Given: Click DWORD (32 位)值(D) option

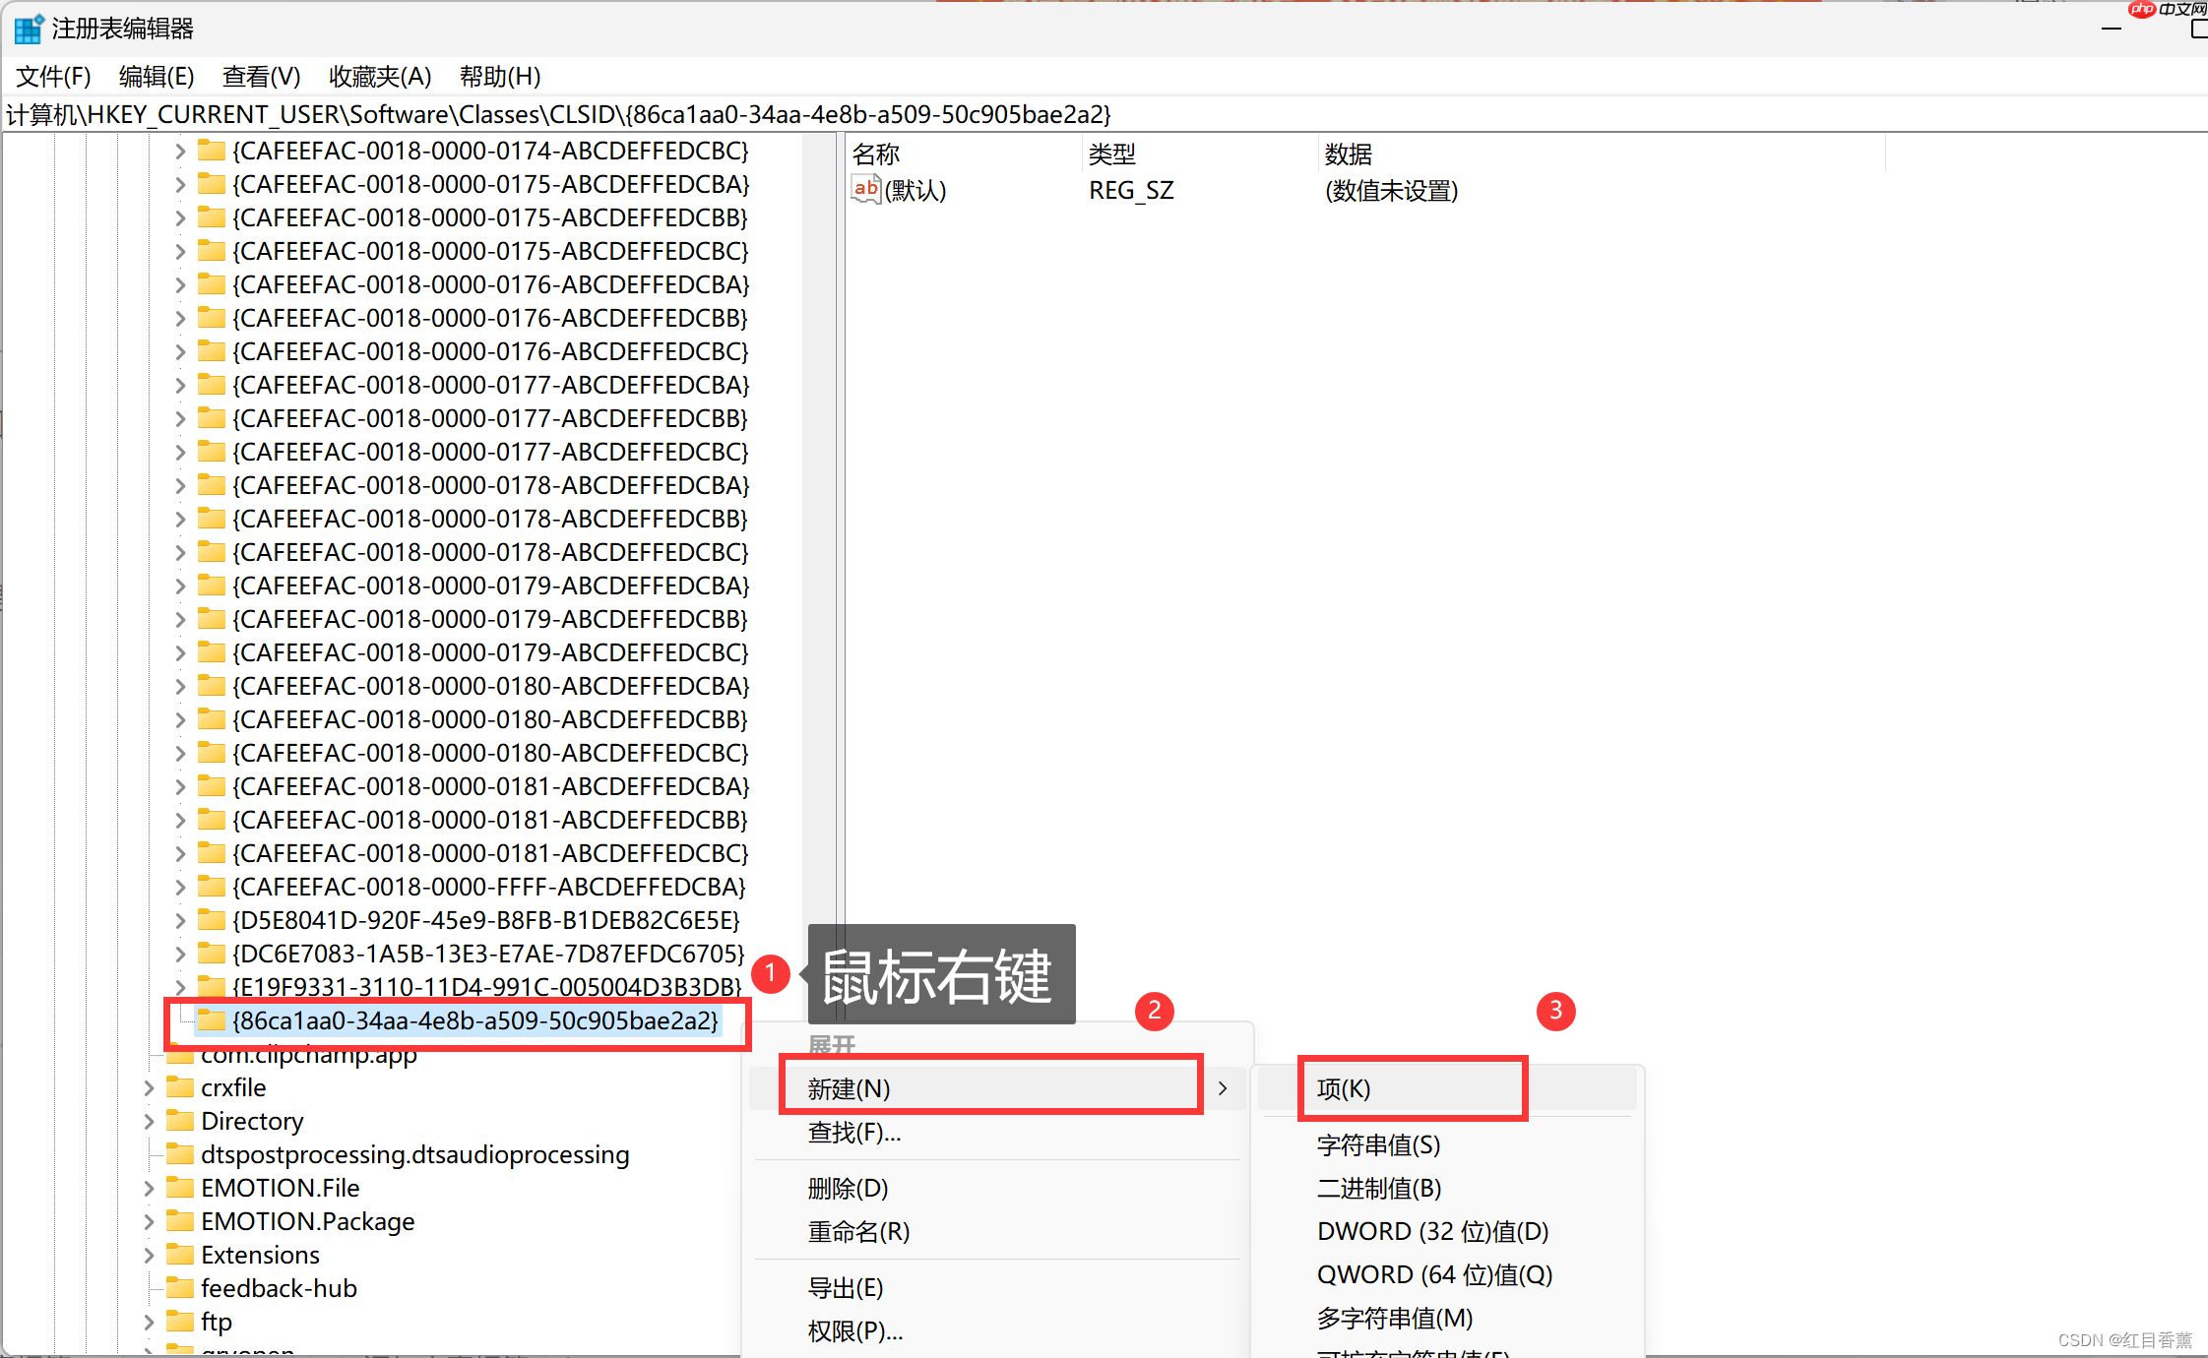Looking at the screenshot, I should click(1432, 1231).
